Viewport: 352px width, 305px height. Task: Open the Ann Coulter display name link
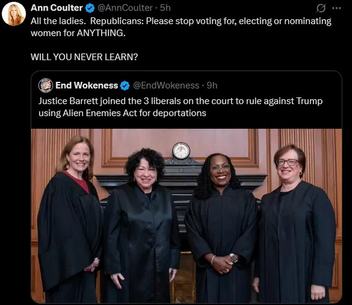tap(57, 8)
